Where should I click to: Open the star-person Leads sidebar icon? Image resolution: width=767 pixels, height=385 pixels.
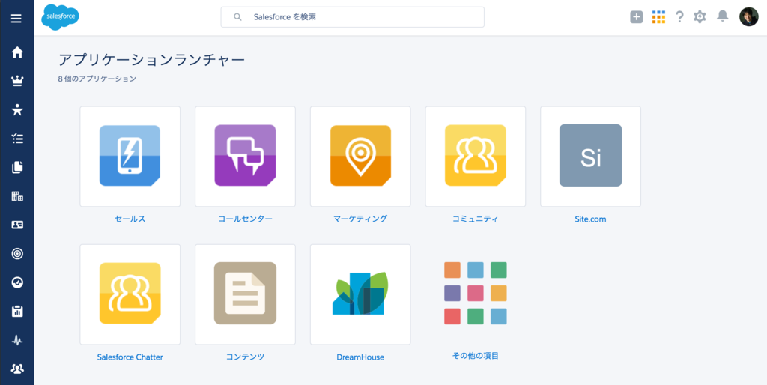point(17,109)
